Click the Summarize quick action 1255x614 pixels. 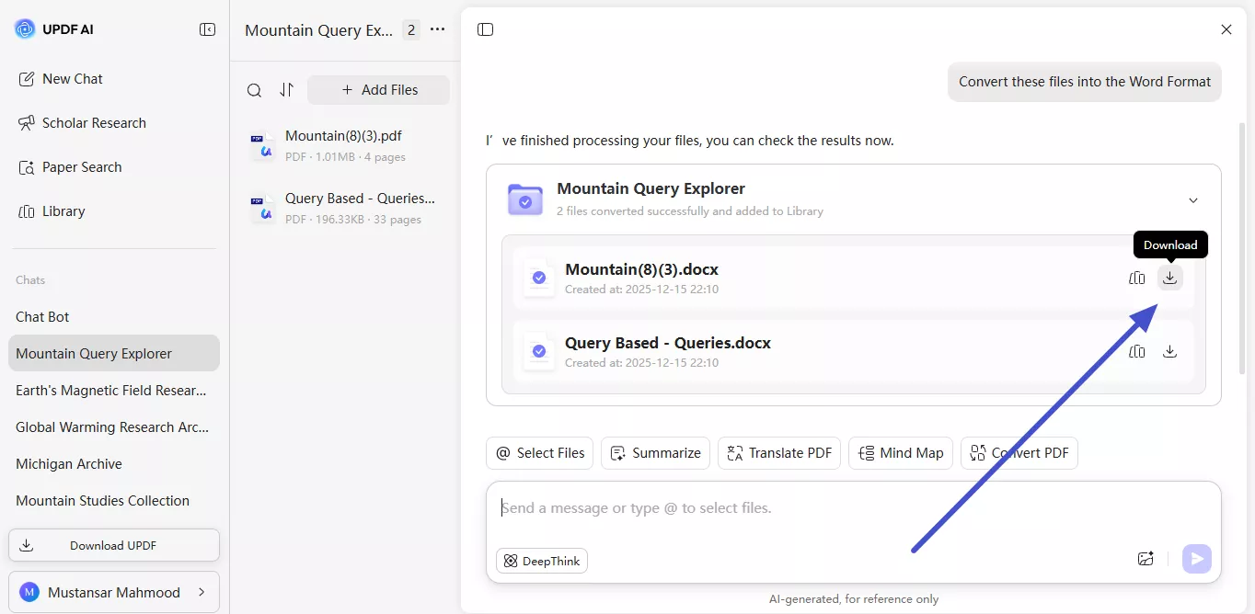654,453
